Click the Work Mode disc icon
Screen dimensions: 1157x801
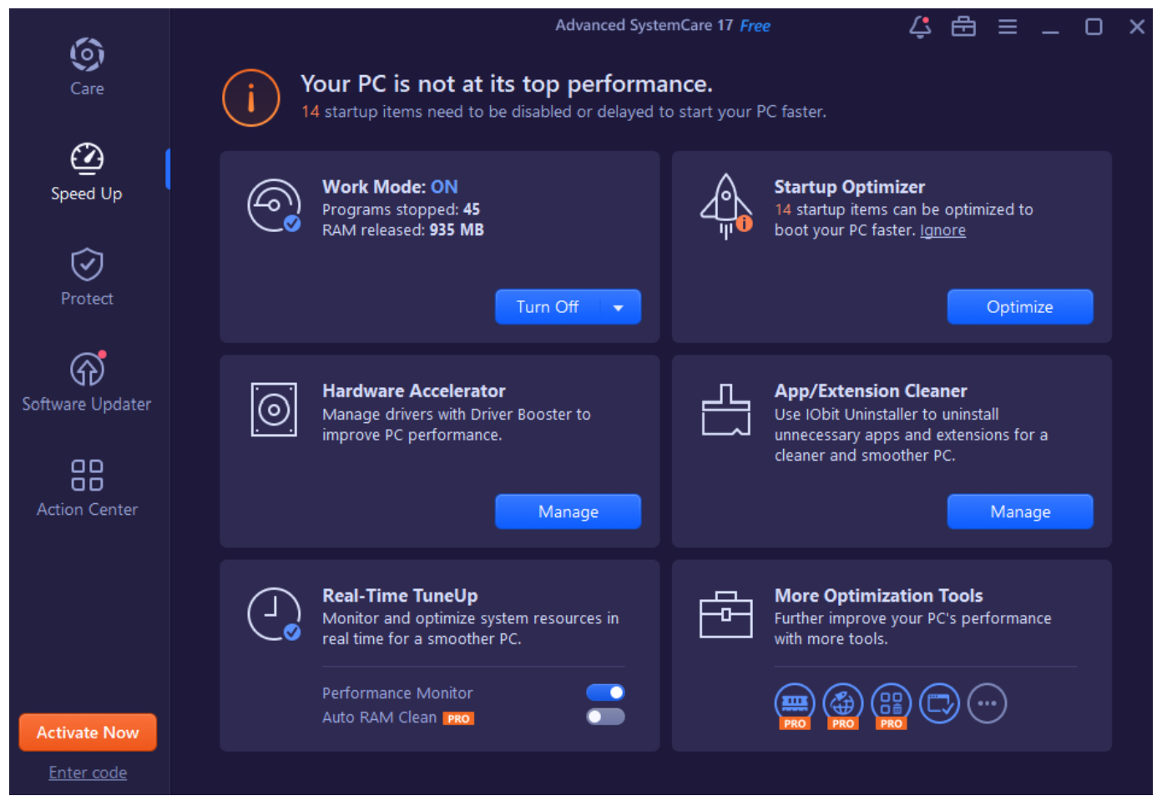click(x=275, y=205)
